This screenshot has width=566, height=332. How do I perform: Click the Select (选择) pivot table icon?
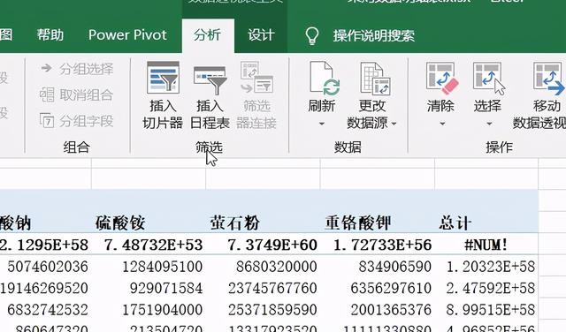click(489, 78)
